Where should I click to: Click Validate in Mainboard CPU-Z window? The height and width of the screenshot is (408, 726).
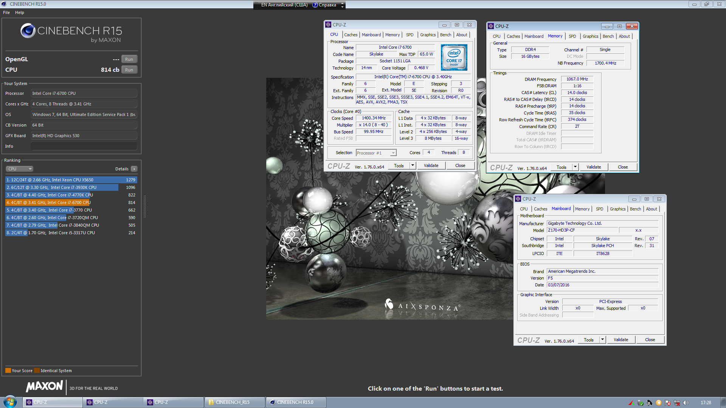(x=621, y=340)
